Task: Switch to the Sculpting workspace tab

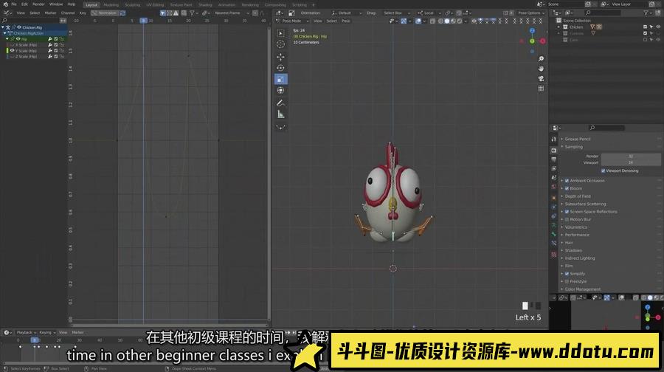Action: (x=132, y=4)
